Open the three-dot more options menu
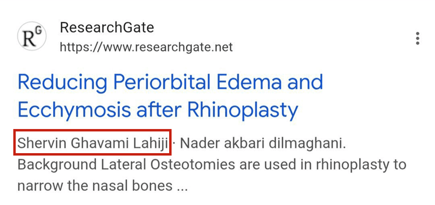This screenshot has height=205, width=435. click(x=418, y=38)
